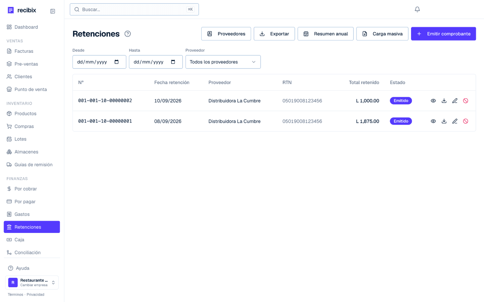Click Estado column header
This screenshot has height=302, width=484.
tap(398, 83)
